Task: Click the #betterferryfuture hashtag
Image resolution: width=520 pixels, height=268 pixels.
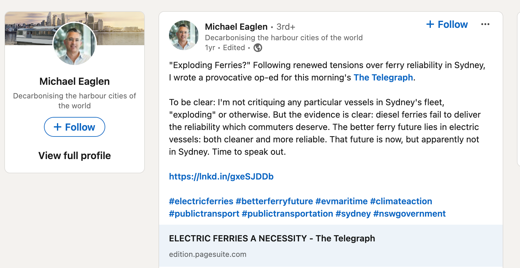Action: [x=274, y=201]
